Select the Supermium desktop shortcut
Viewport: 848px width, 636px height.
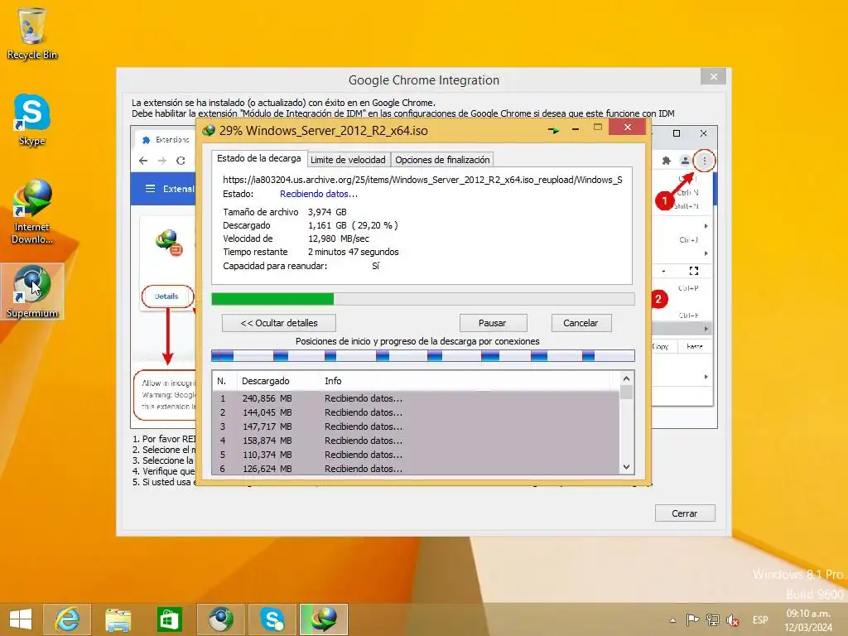[x=32, y=291]
